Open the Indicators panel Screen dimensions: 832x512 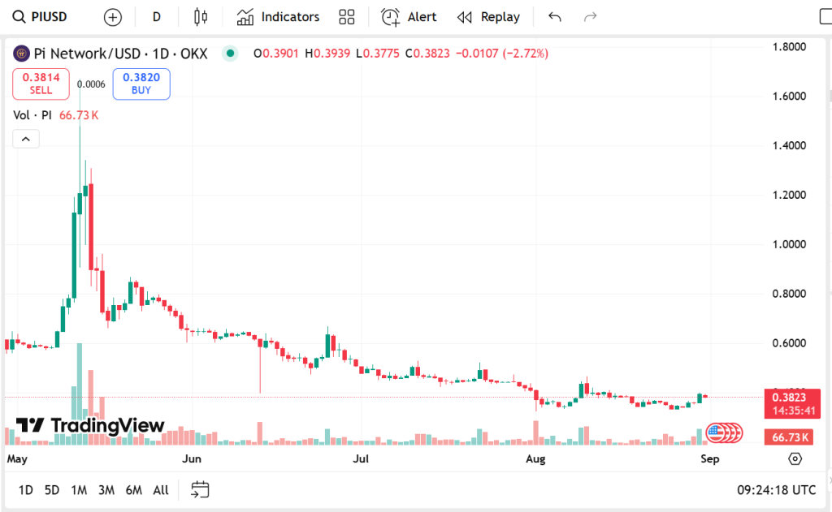[278, 17]
